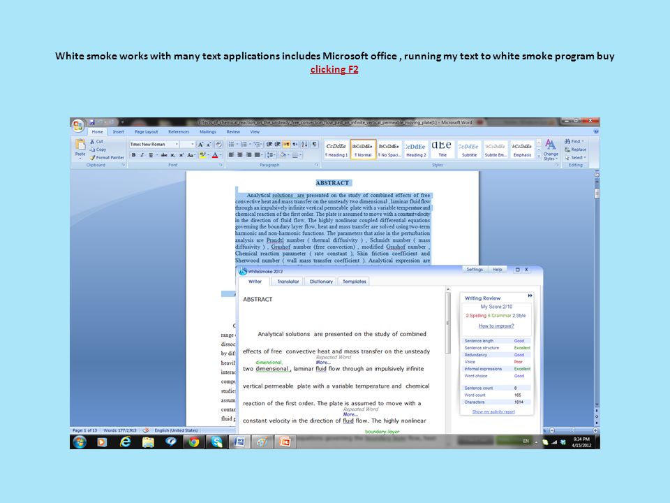The height and width of the screenshot is (503, 670).
Task: Align text left
Action: click(231, 155)
